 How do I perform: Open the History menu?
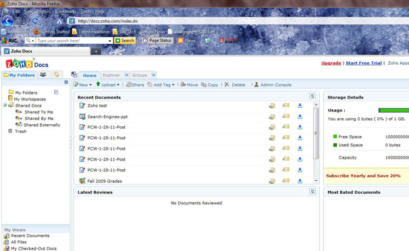click(x=44, y=11)
